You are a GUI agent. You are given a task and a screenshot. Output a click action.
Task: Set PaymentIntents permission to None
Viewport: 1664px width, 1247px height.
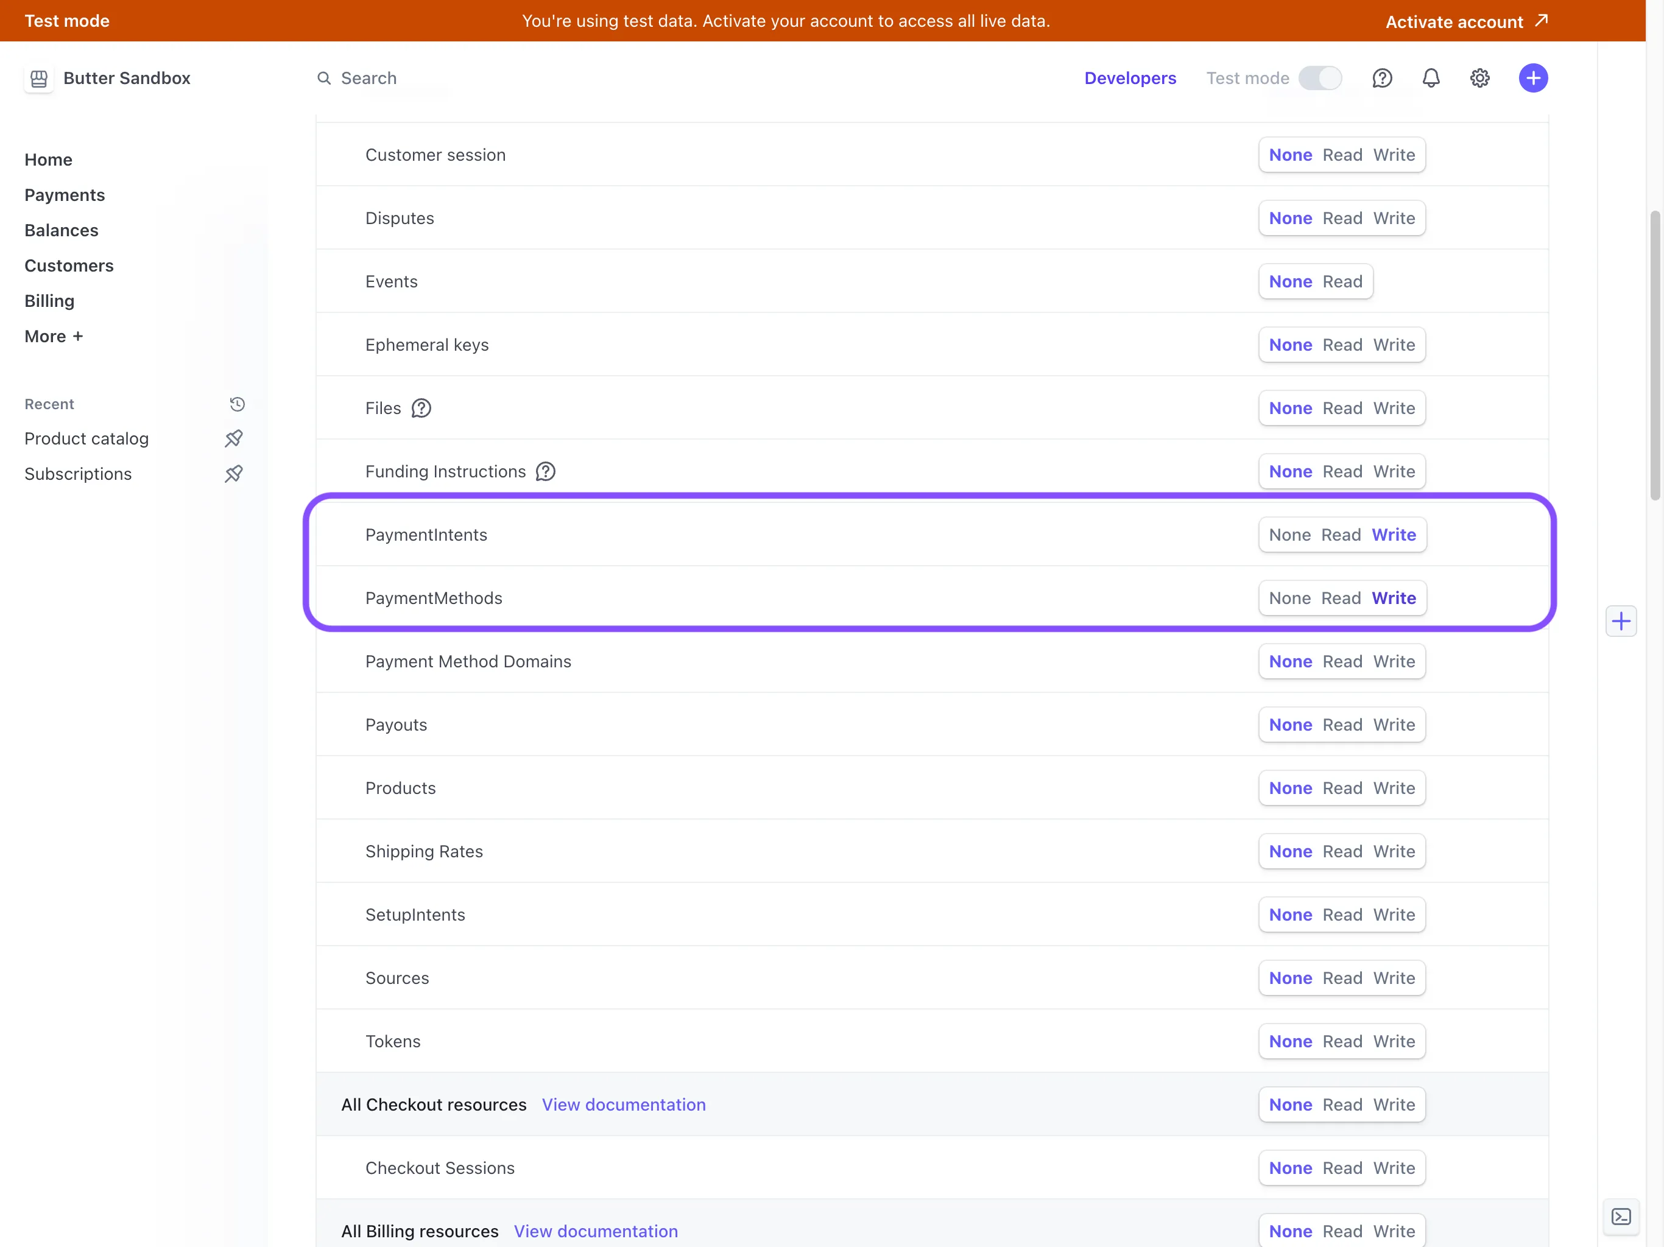(1289, 535)
